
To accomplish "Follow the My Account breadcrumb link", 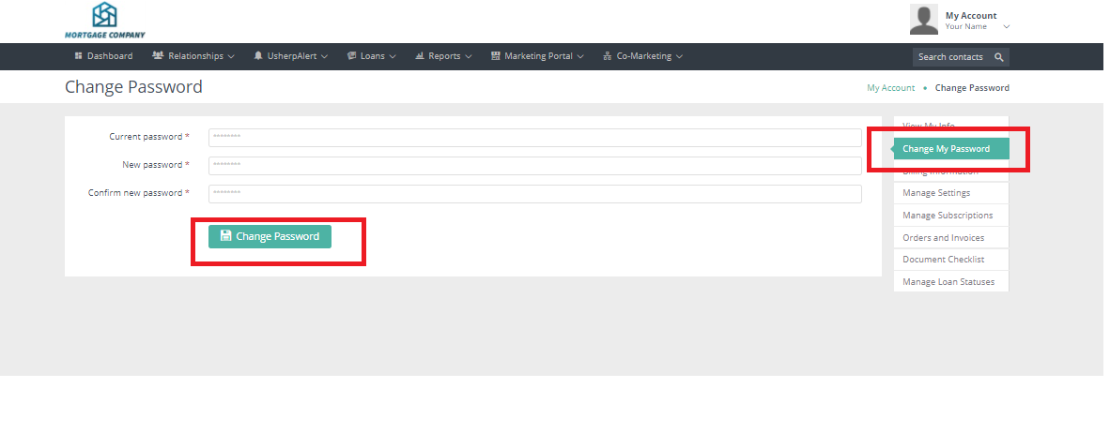I will point(890,88).
